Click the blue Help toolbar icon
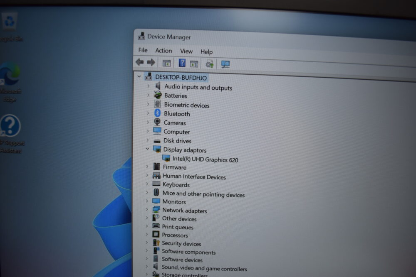 click(182, 63)
